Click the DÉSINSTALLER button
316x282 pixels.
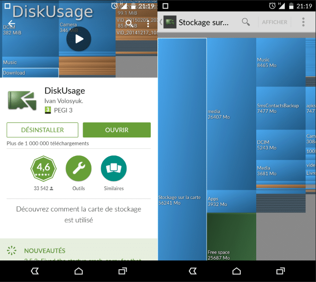[x=42, y=130]
